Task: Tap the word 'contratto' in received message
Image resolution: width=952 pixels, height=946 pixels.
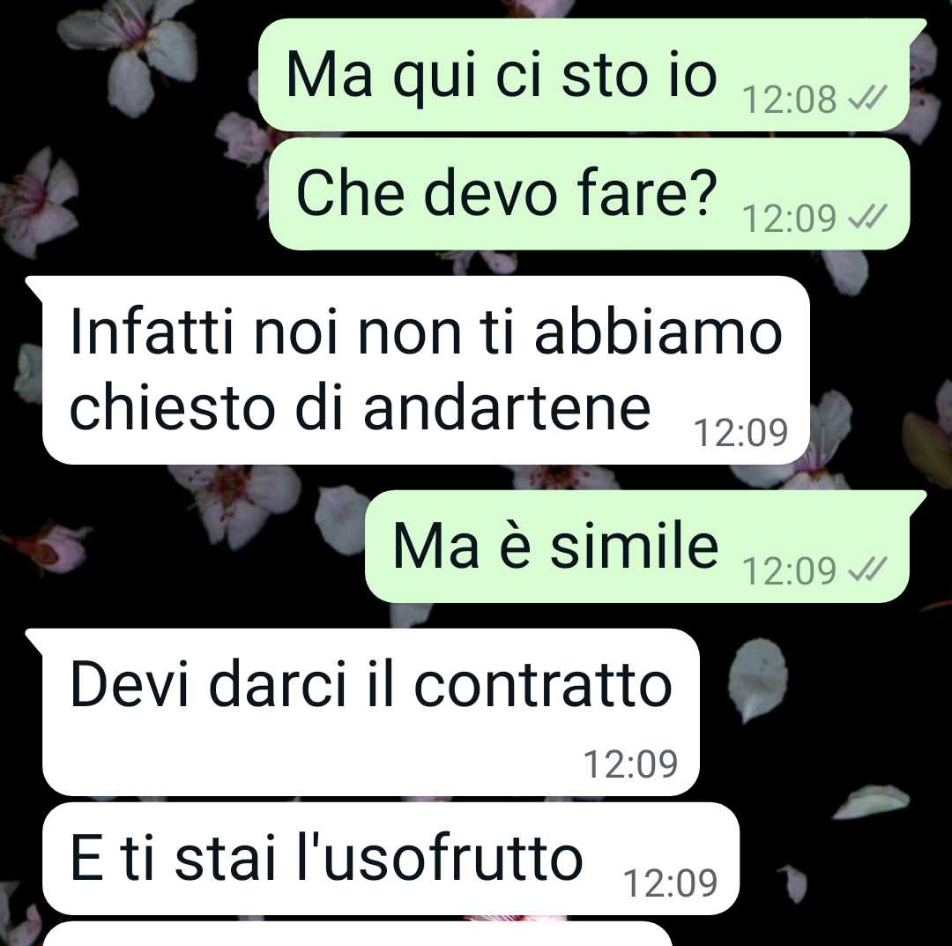Action: coord(543,685)
